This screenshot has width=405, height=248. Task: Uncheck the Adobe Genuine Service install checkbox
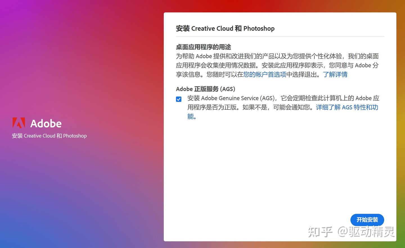click(179, 99)
